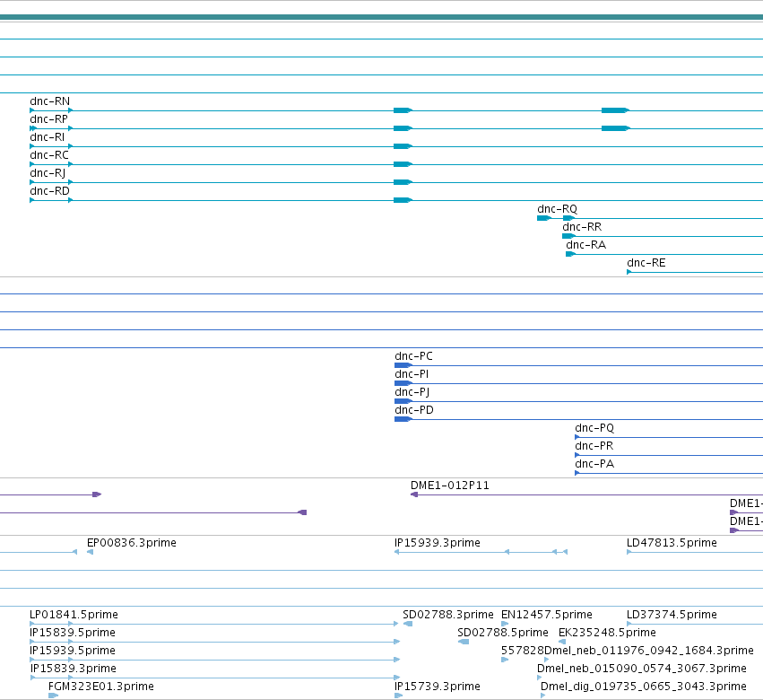763x700 pixels.
Task: Click the DME1-012P11 feature label
Action: point(449,486)
